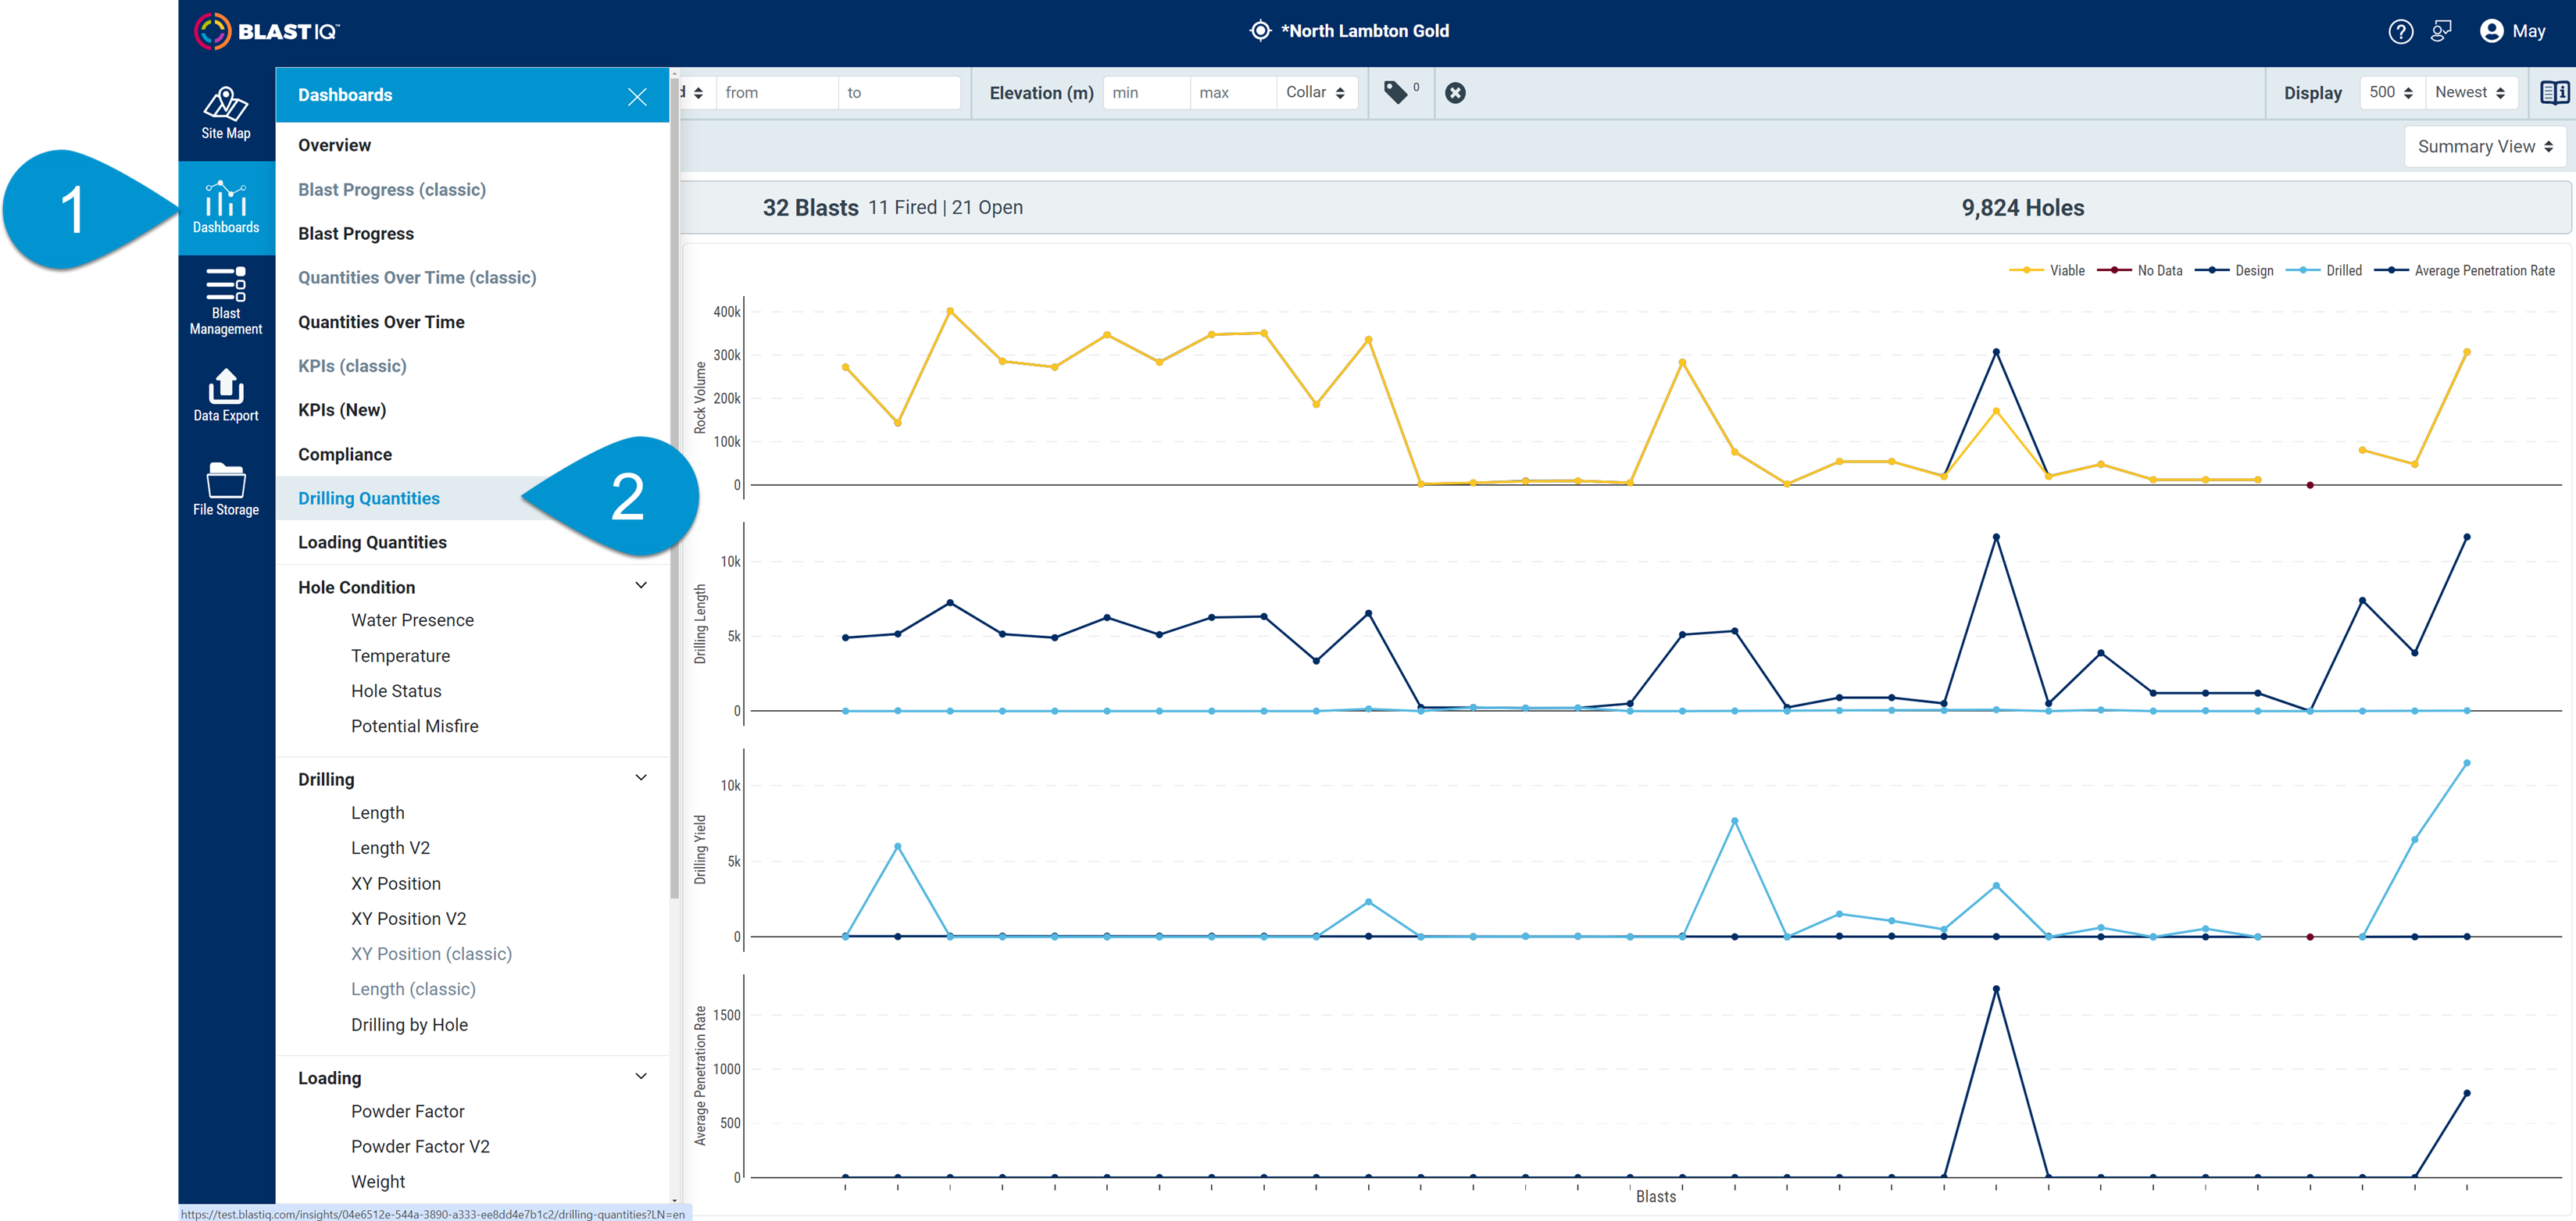
Task: Open the Summary View dropdown
Action: pos(2485,147)
